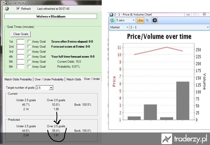Select the Over / Under tab
This screenshot has height=145, width=210.
(92, 79)
